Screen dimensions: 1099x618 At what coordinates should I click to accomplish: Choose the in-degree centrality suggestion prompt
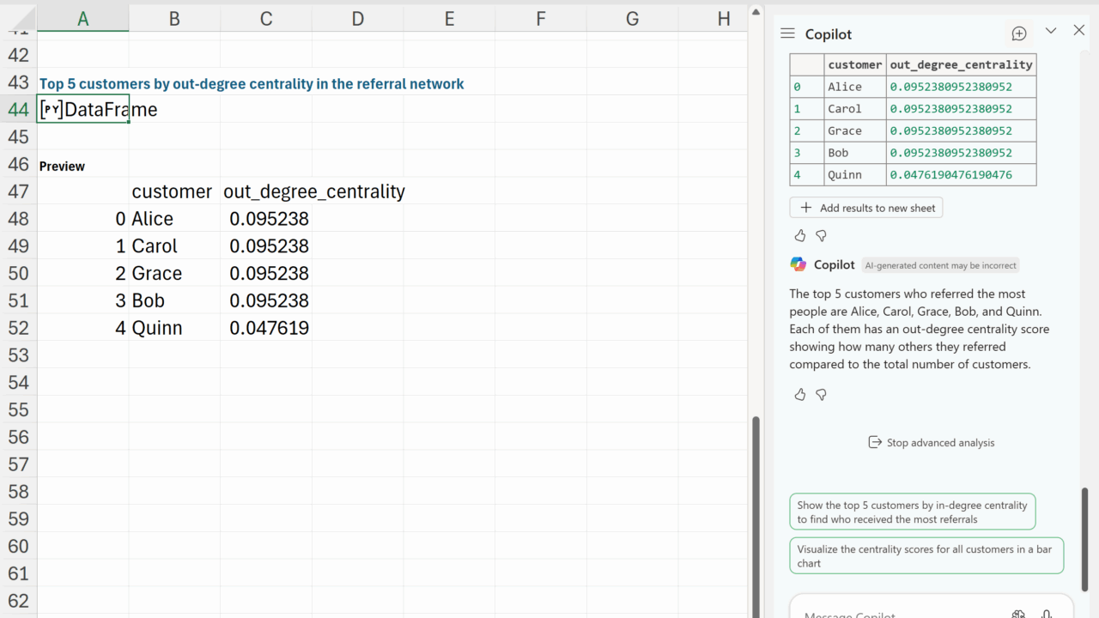912,512
